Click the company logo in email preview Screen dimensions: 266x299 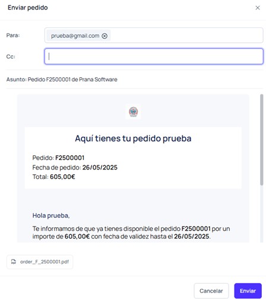[134, 112]
